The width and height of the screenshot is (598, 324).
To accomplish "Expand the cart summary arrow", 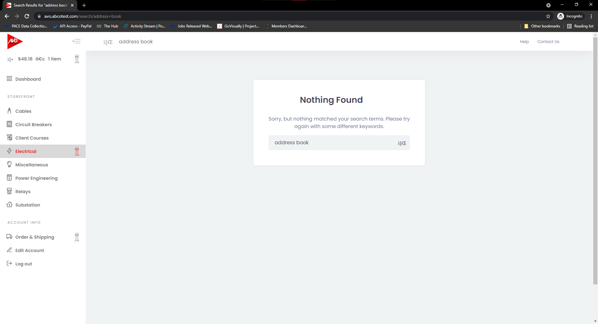I will click(77, 59).
